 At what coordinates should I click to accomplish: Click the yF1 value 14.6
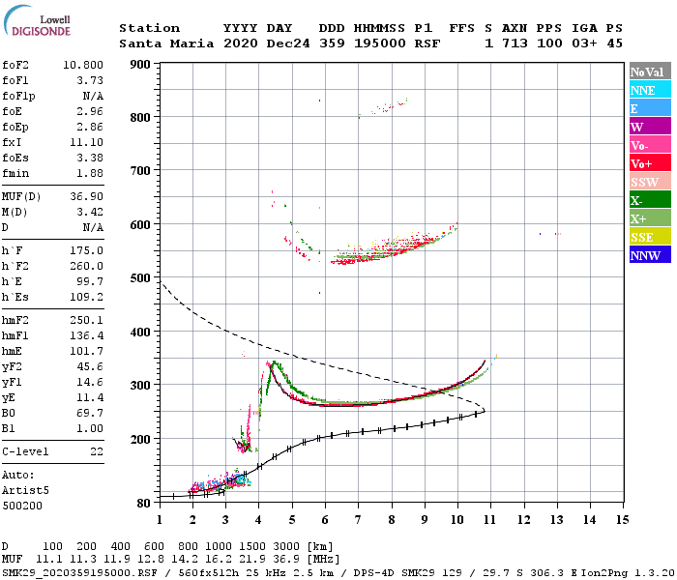[x=90, y=383]
